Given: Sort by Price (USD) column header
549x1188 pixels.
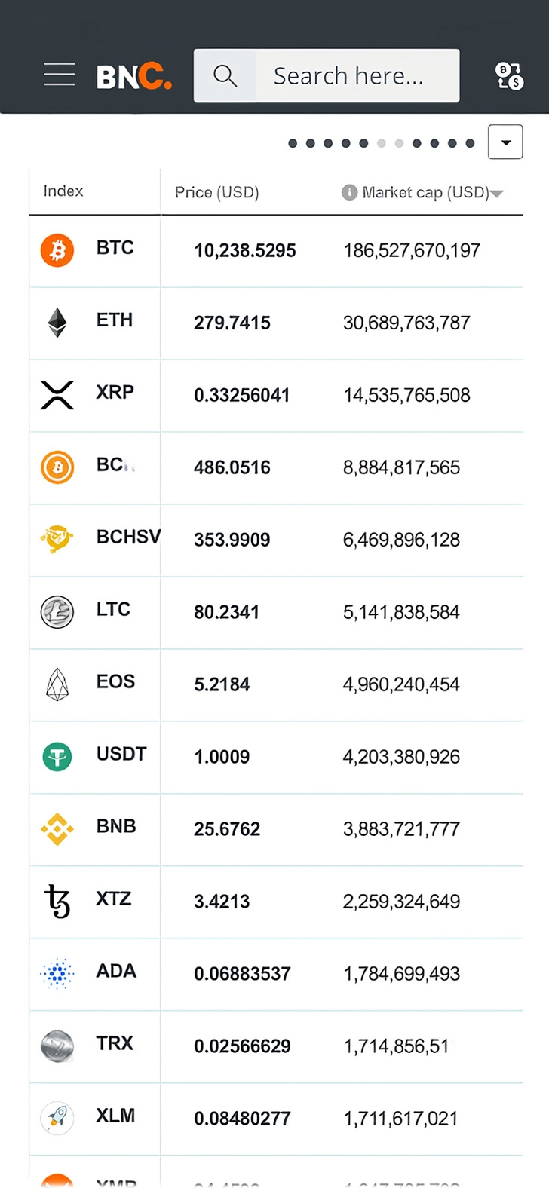Looking at the screenshot, I should pyautogui.click(x=217, y=192).
